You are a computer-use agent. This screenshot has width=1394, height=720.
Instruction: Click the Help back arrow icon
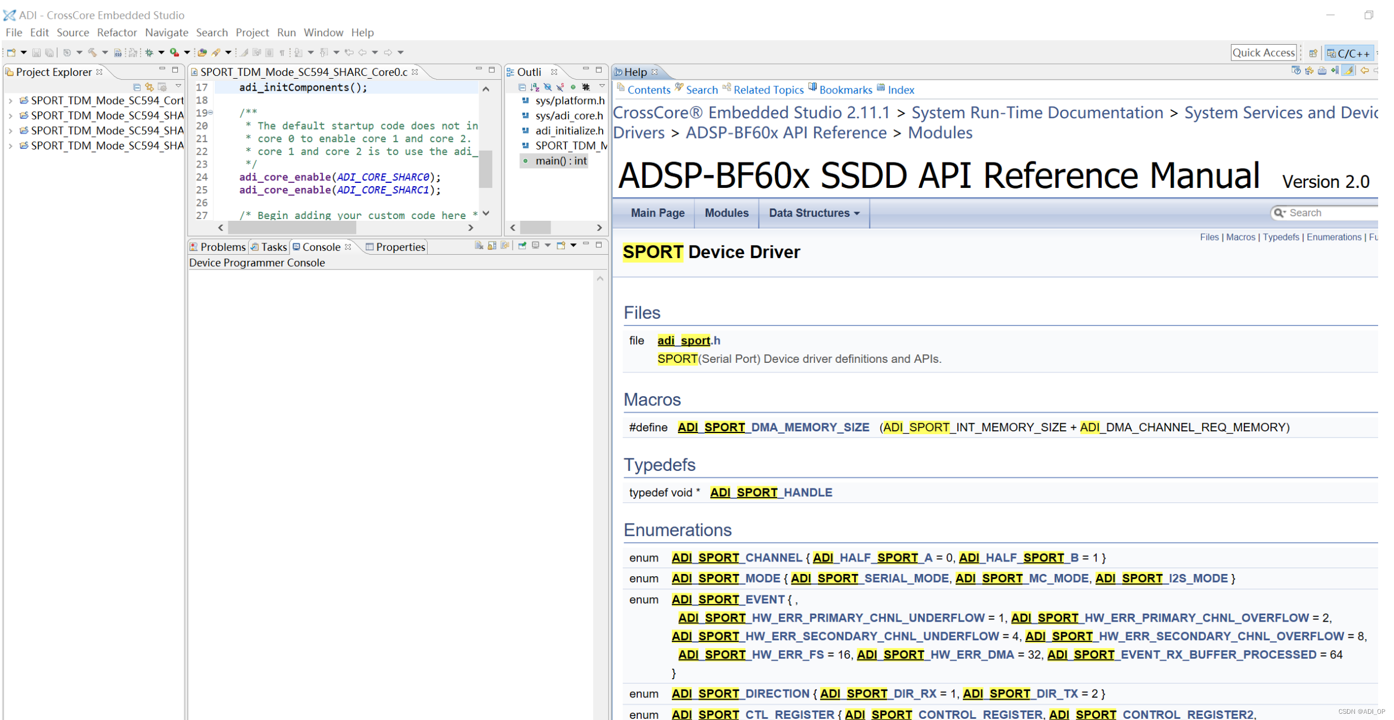click(1365, 70)
